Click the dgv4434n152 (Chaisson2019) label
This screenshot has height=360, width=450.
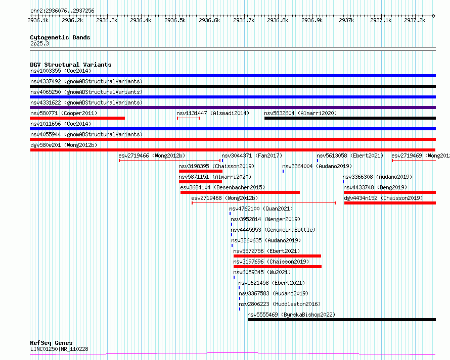[x=383, y=198]
